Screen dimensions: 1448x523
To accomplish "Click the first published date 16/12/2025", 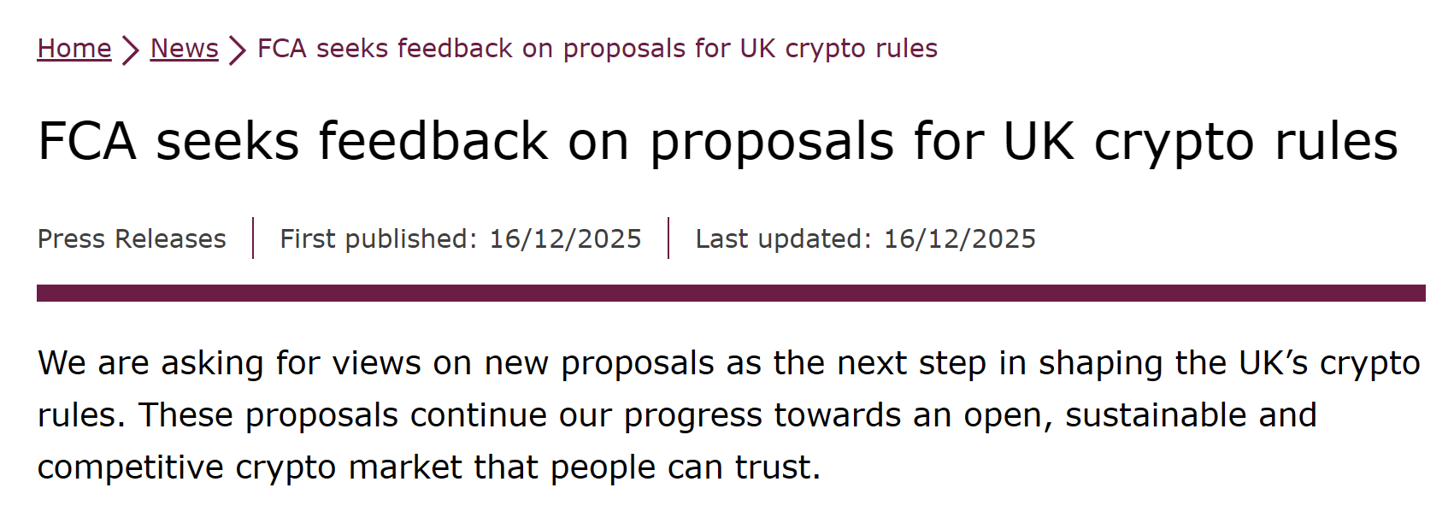I will (x=565, y=238).
